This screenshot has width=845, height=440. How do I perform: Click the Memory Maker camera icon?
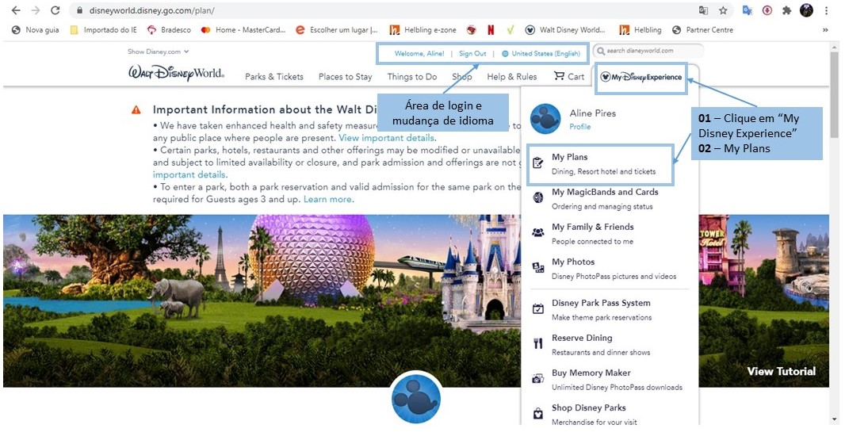537,378
